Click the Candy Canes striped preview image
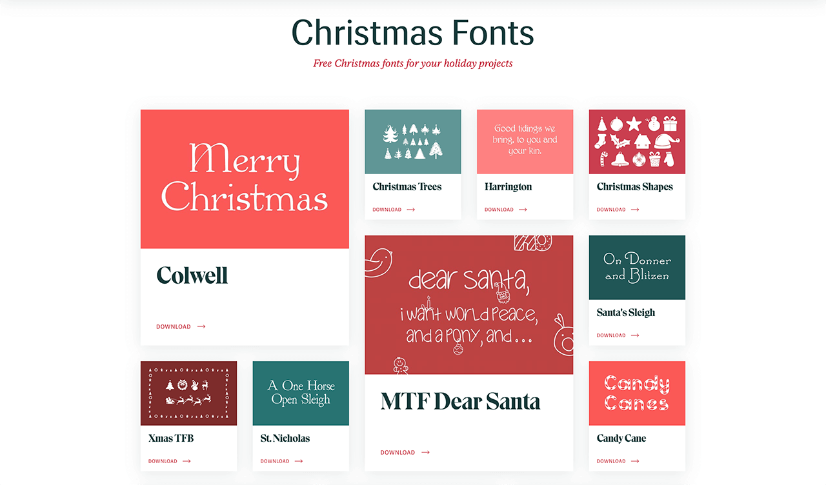 pyautogui.click(x=637, y=393)
